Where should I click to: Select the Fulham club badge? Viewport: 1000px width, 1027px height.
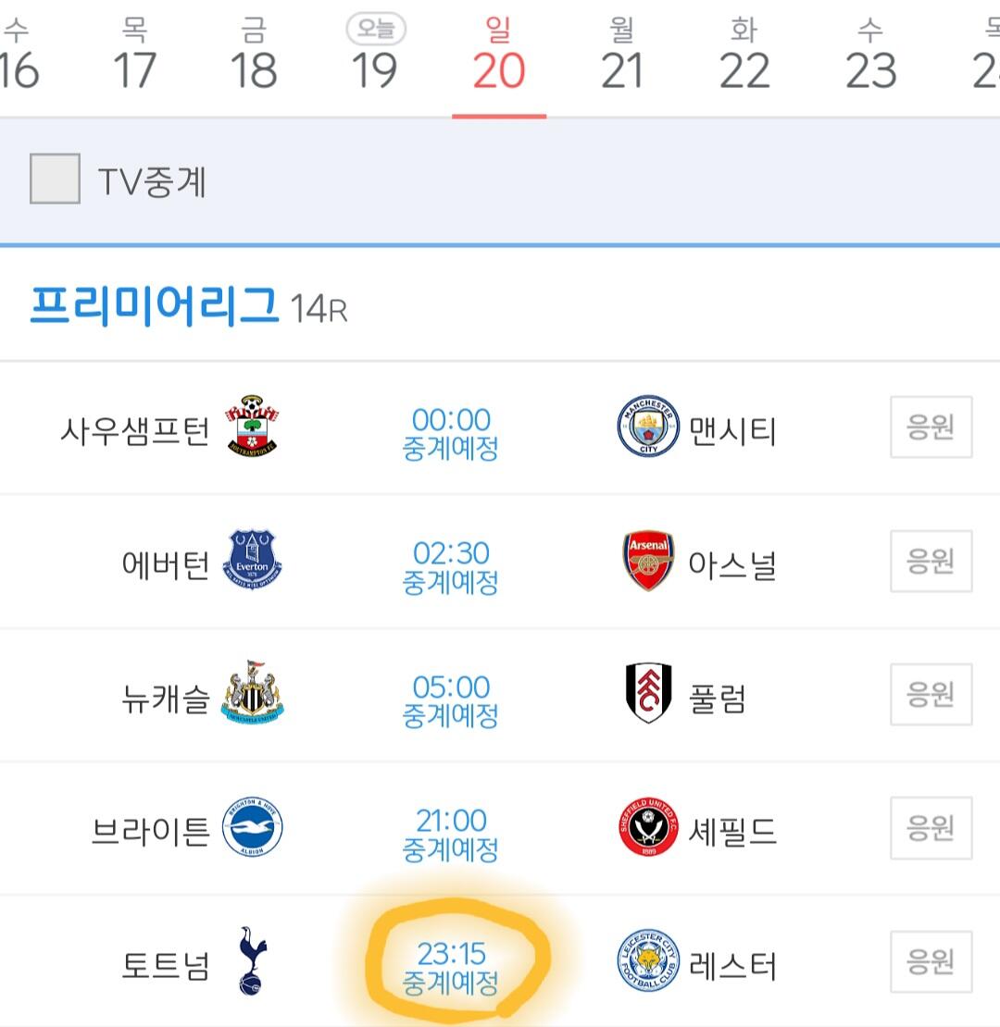[648, 693]
